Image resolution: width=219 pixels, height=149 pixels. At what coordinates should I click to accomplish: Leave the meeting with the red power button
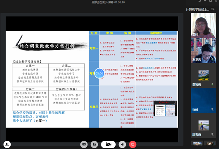pyautogui.click(x=133, y=144)
